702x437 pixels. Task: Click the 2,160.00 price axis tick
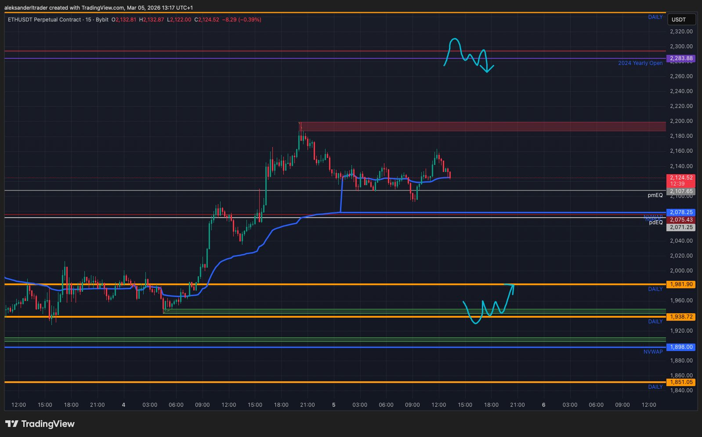(681, 151)
